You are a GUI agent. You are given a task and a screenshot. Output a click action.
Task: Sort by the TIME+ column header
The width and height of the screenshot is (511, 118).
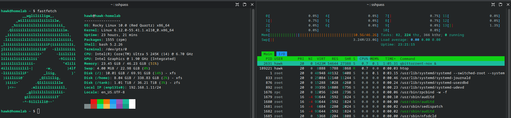[x=391, y=59]
